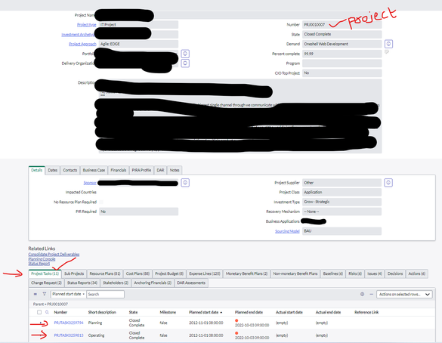442x343 pixels.
Task: Switch to the Financials tab
Action: pyautogui.click(x=119, y=170)
